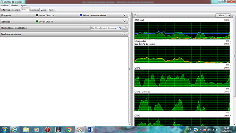This screenshot has width=236, height=133.
Task: Minimize the Monitor de recursos window
Action: (220, 1)
